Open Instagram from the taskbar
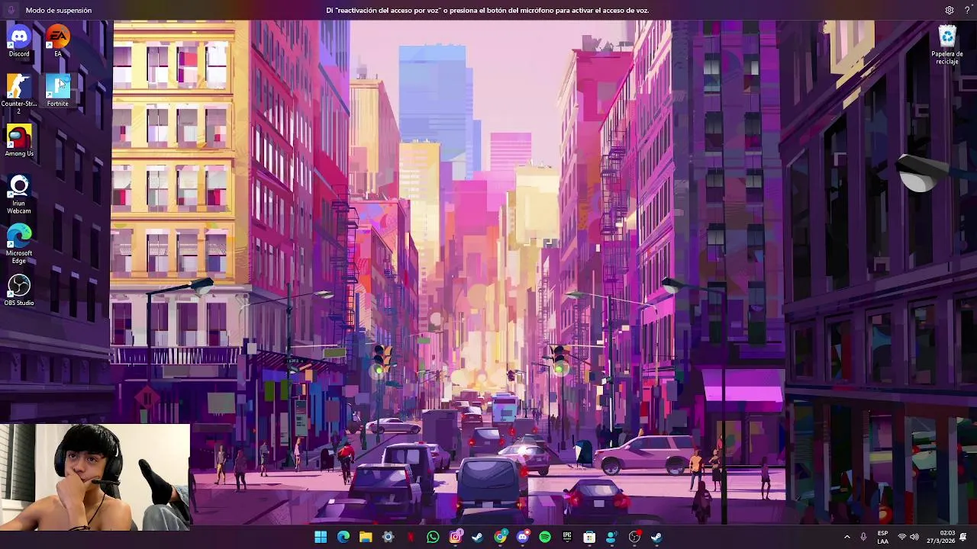The height and width of the screenshot is (549, 977). click(456, 537)
